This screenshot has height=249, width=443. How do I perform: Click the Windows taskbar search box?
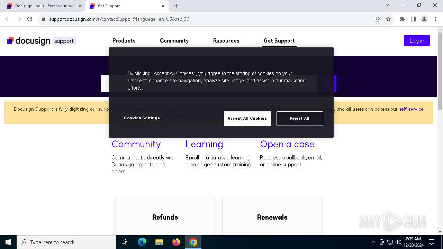66,242
